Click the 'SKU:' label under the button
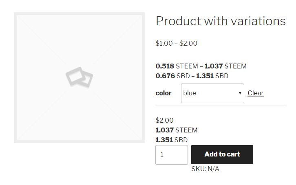 (x=199, y=169)
